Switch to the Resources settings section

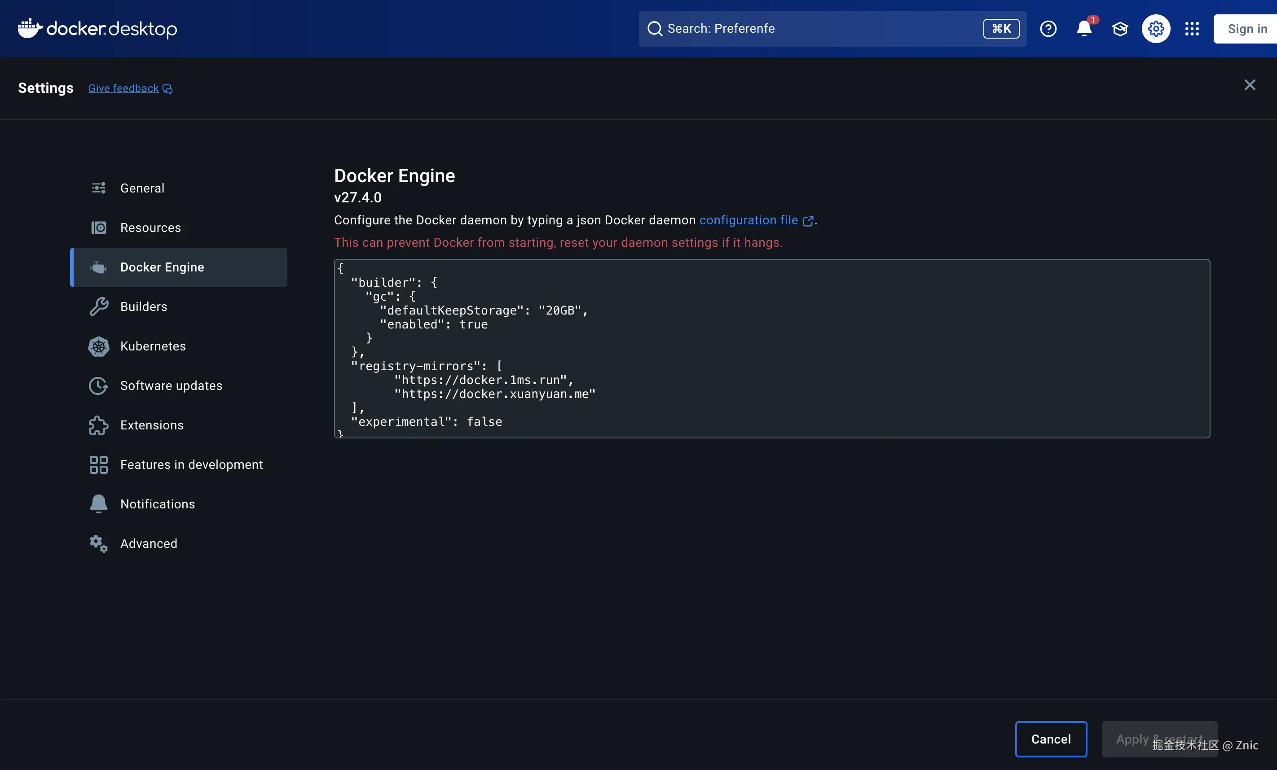(150, 228)
